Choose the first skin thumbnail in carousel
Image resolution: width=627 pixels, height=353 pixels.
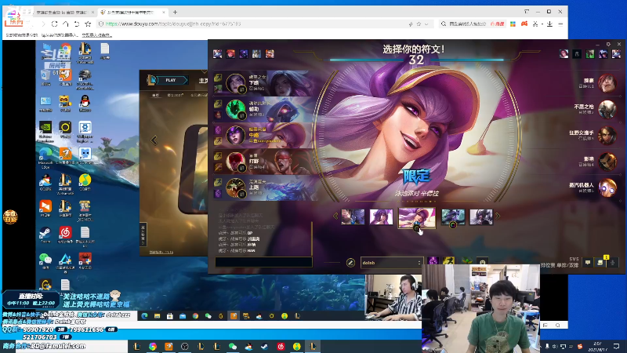(353, 217)
